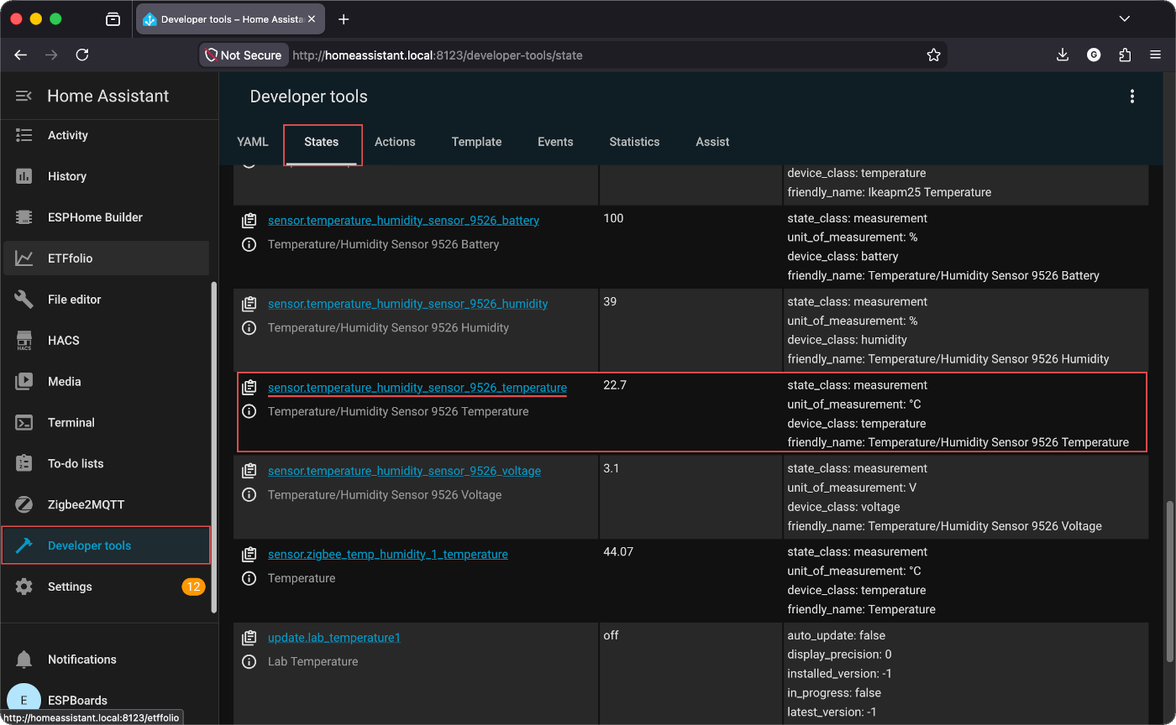
Task: Copy entity ID of 9526 voltage sensor
Action: (x=249, y=472)
